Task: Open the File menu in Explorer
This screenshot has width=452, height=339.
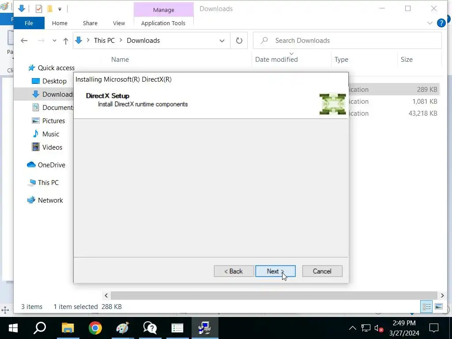Action: click(x=29, y=23)
